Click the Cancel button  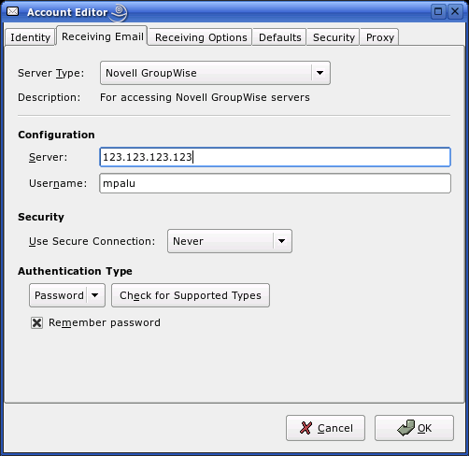tap(325, 428)
